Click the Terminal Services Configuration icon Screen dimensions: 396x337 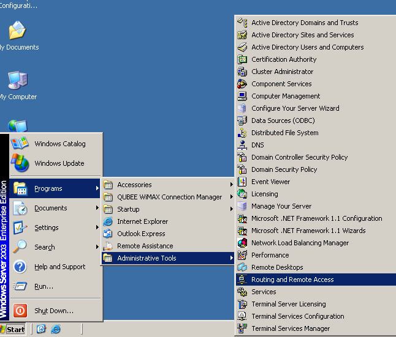[x=242, y=316]
